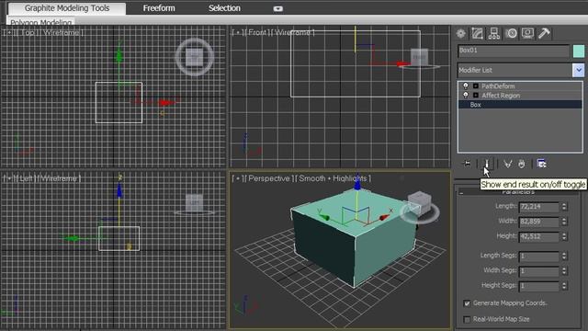588x331 pixels.
Task: Open Configure Modifier Sets icon
Action: tap(541, 164)
